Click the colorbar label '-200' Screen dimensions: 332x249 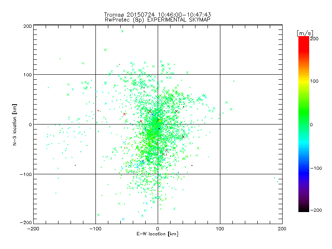coord(316,210)
